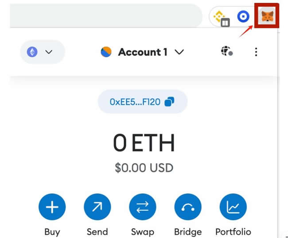
Task: Click the Bridge arc icon
Action: (x=187, y=207)
